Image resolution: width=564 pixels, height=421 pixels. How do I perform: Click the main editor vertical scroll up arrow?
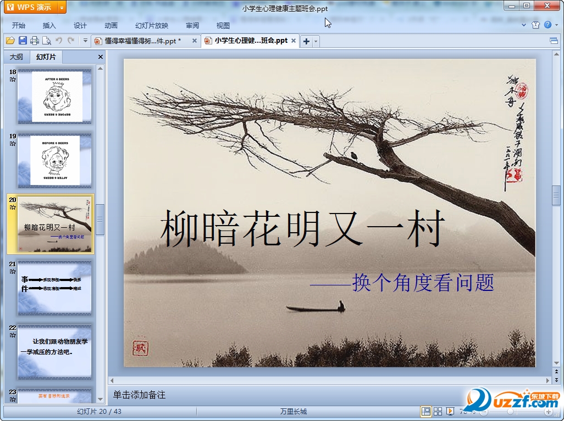point(556,54)
